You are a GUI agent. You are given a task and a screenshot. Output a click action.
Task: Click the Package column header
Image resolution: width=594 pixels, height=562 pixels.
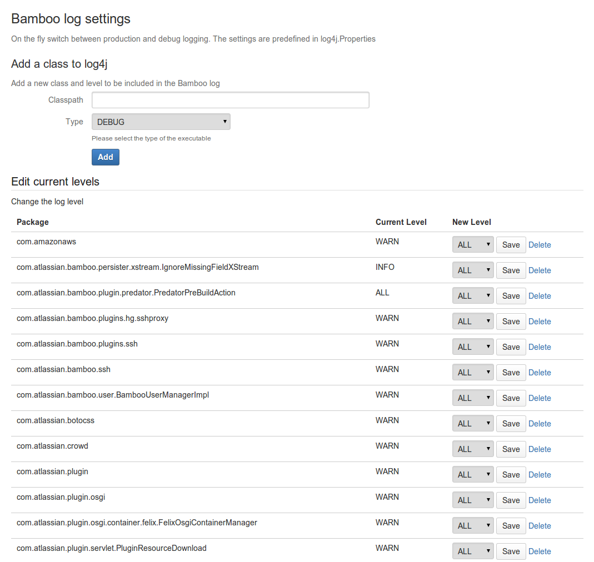tap(33, 222)
